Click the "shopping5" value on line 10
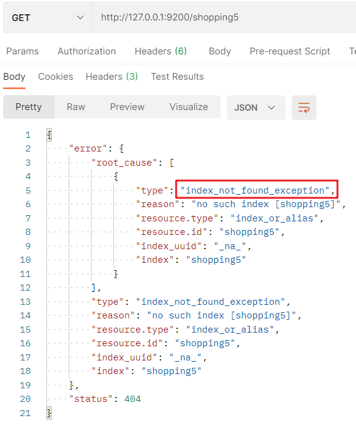 tap(216, 260)
